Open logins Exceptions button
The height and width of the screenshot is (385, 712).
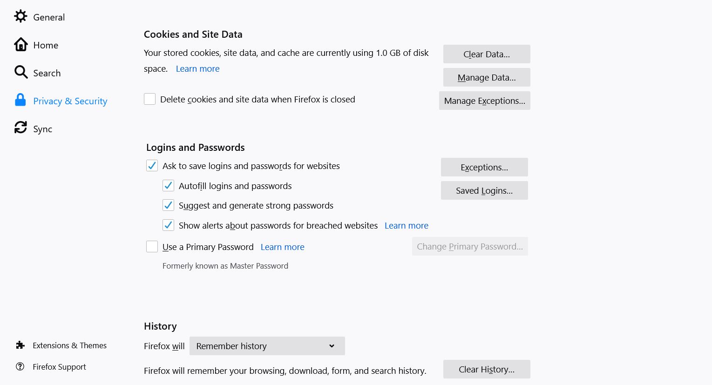click(484, 167)
